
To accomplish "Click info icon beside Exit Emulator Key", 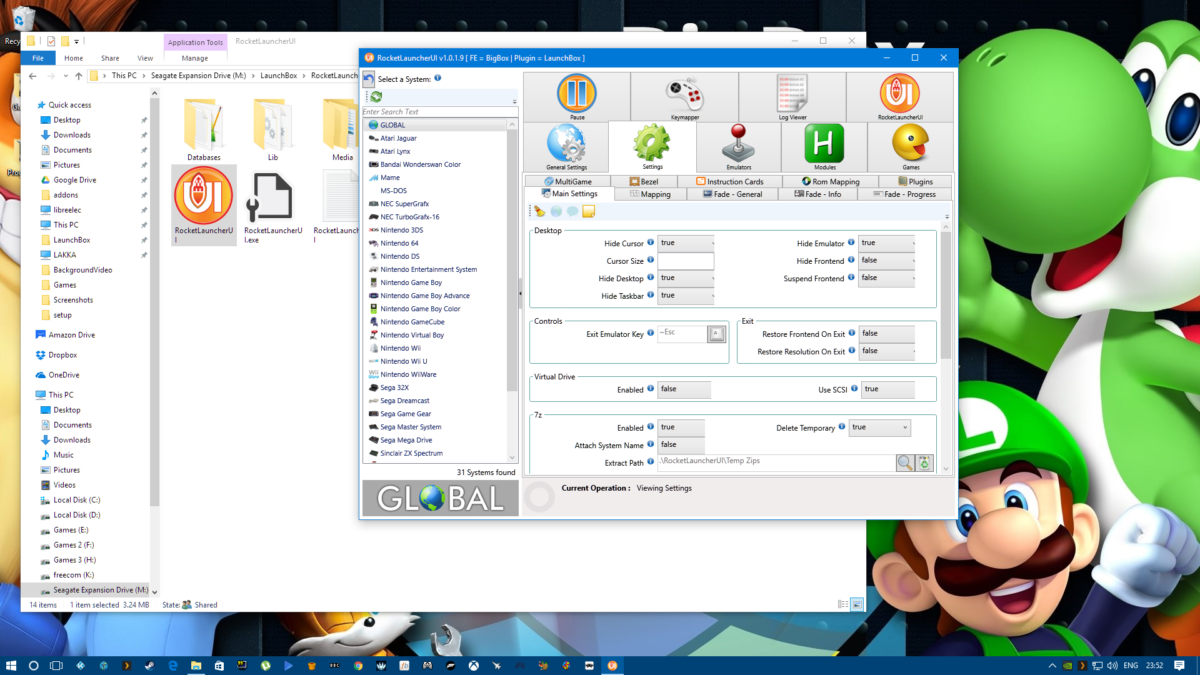I will coord(651,332).
